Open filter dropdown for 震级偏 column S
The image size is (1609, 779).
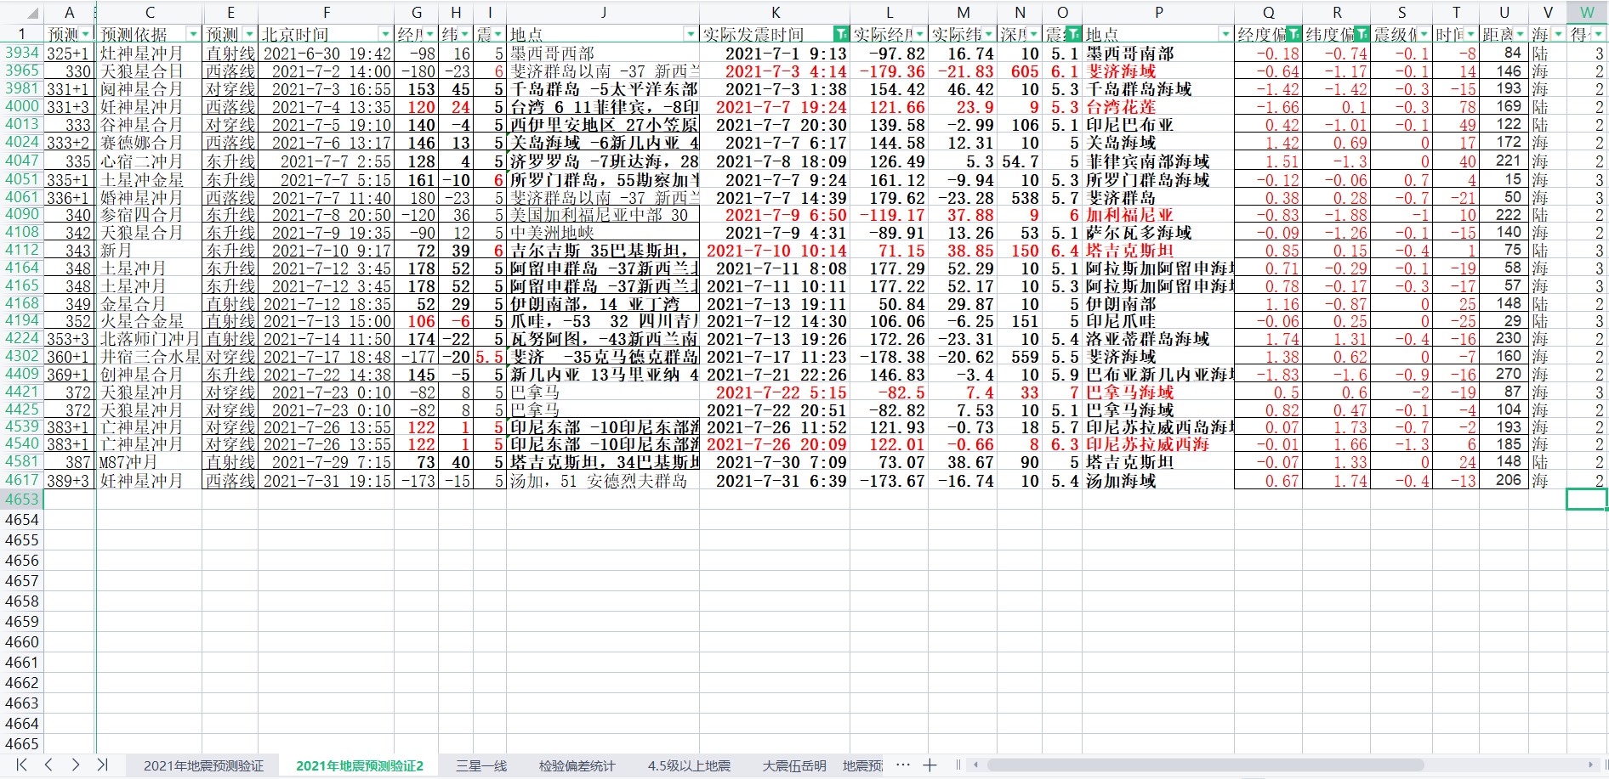[x=1424, y=34]
